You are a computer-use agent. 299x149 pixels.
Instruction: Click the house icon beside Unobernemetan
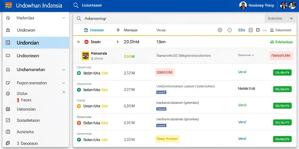(8, 70)
